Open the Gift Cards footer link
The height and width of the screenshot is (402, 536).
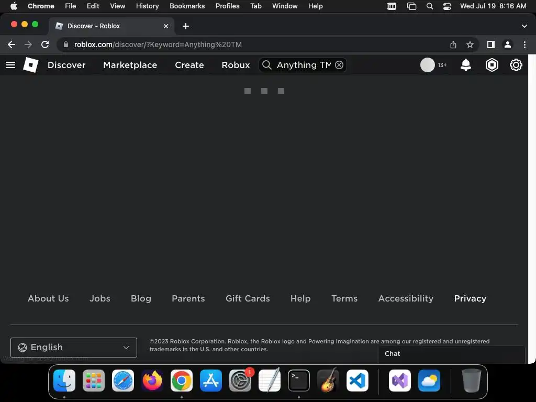pos(248,298)
